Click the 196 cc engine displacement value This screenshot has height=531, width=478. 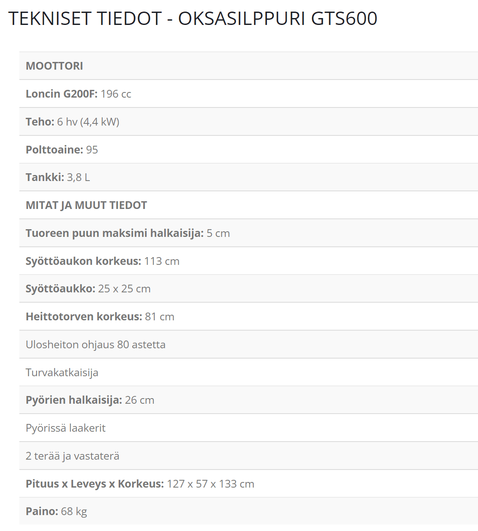pyautogui.click(x=116, y=94)
